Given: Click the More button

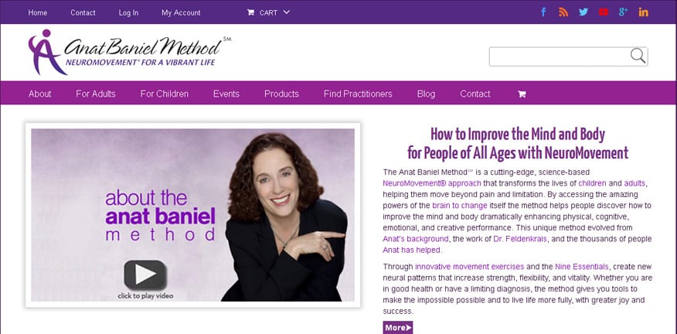Looking at the screenshot, I should pos(398,328).
